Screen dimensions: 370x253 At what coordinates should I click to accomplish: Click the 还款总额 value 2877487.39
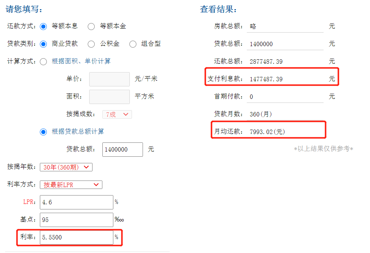point(266,62)
